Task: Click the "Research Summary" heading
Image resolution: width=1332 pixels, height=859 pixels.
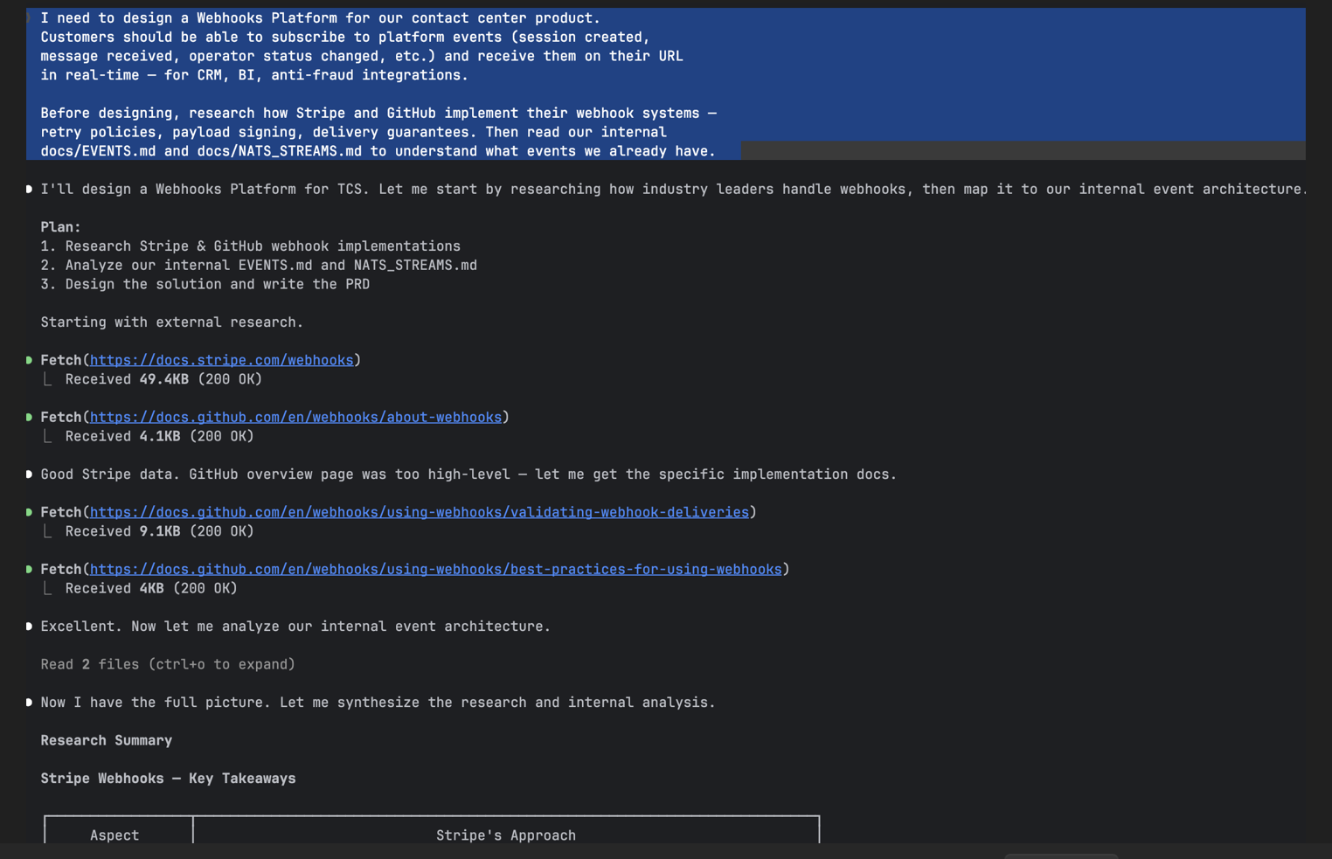Action: click(x=106, y=740)
